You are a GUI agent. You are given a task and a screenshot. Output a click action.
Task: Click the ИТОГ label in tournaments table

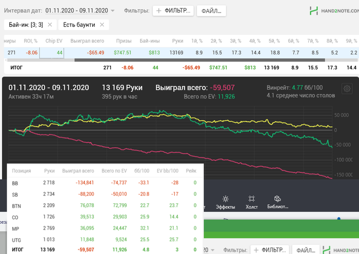click(16, 68)
